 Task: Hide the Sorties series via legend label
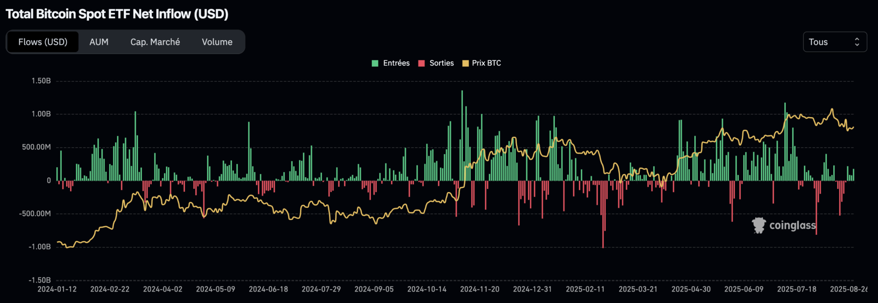coord(441,63)
